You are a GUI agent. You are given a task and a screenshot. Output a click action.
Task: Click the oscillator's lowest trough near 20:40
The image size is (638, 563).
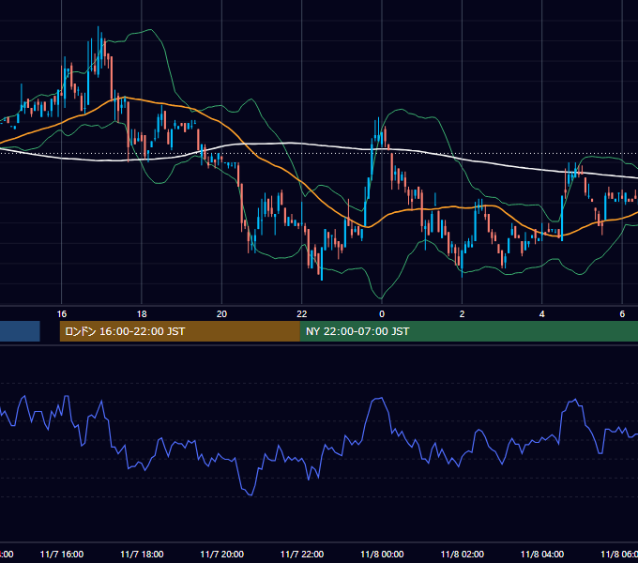[x=251, y=495]
